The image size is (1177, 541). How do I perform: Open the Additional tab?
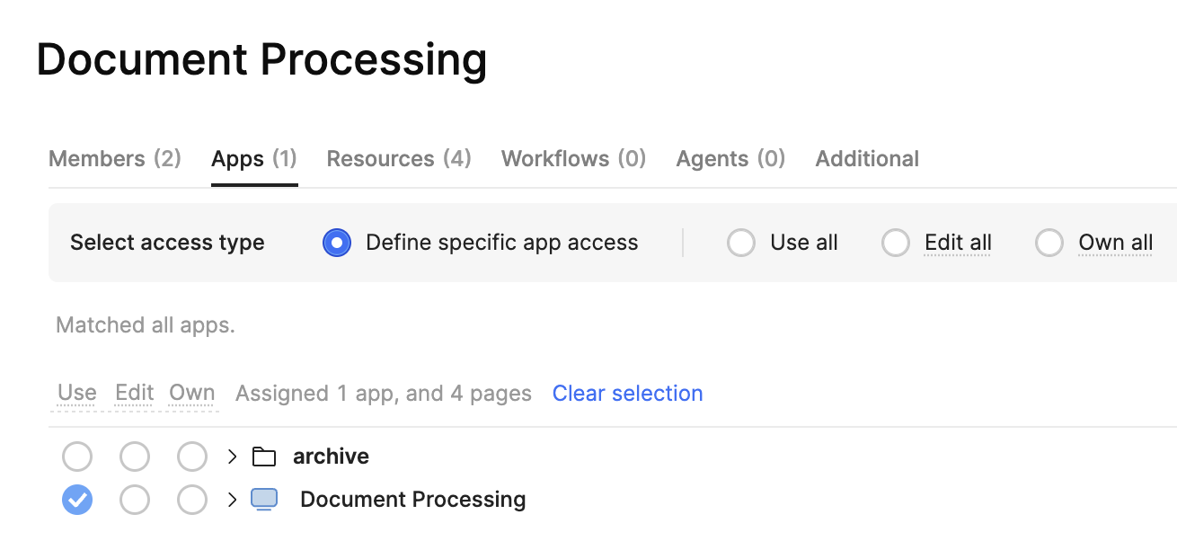point(867,159)
